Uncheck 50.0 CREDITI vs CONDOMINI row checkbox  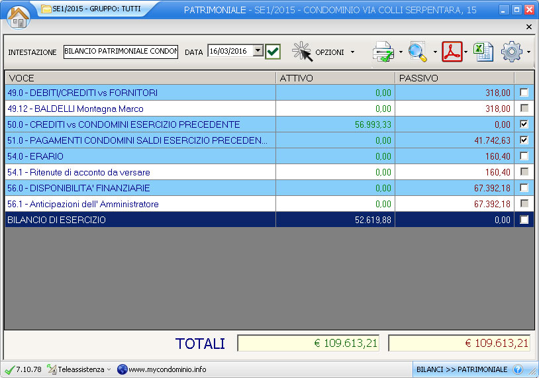pos(524,124)
